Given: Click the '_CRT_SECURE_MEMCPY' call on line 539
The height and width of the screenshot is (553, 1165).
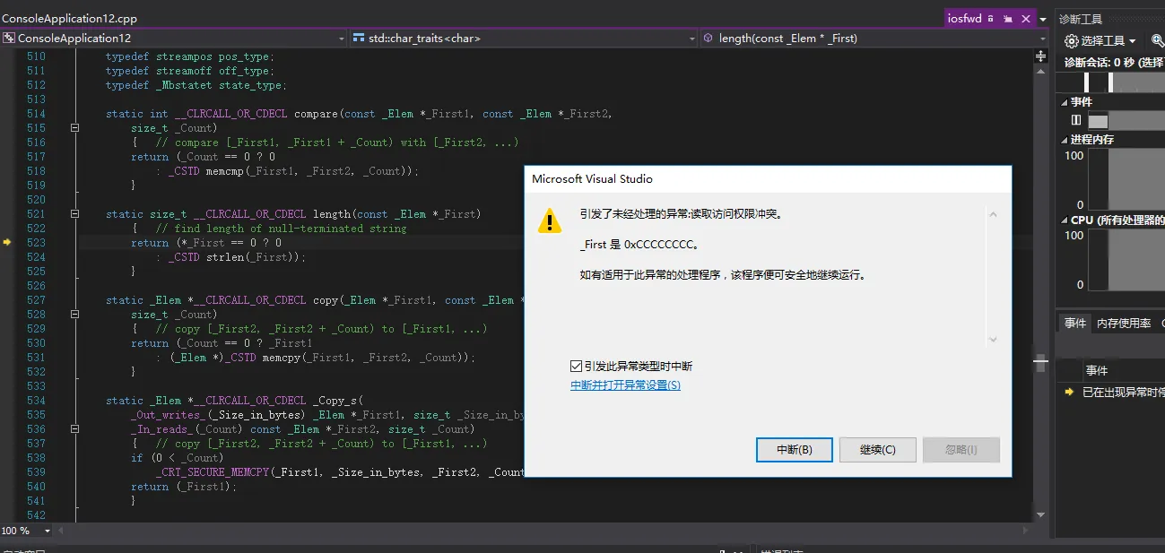Looking at the screenshot, I should click(x=213, y=472).
